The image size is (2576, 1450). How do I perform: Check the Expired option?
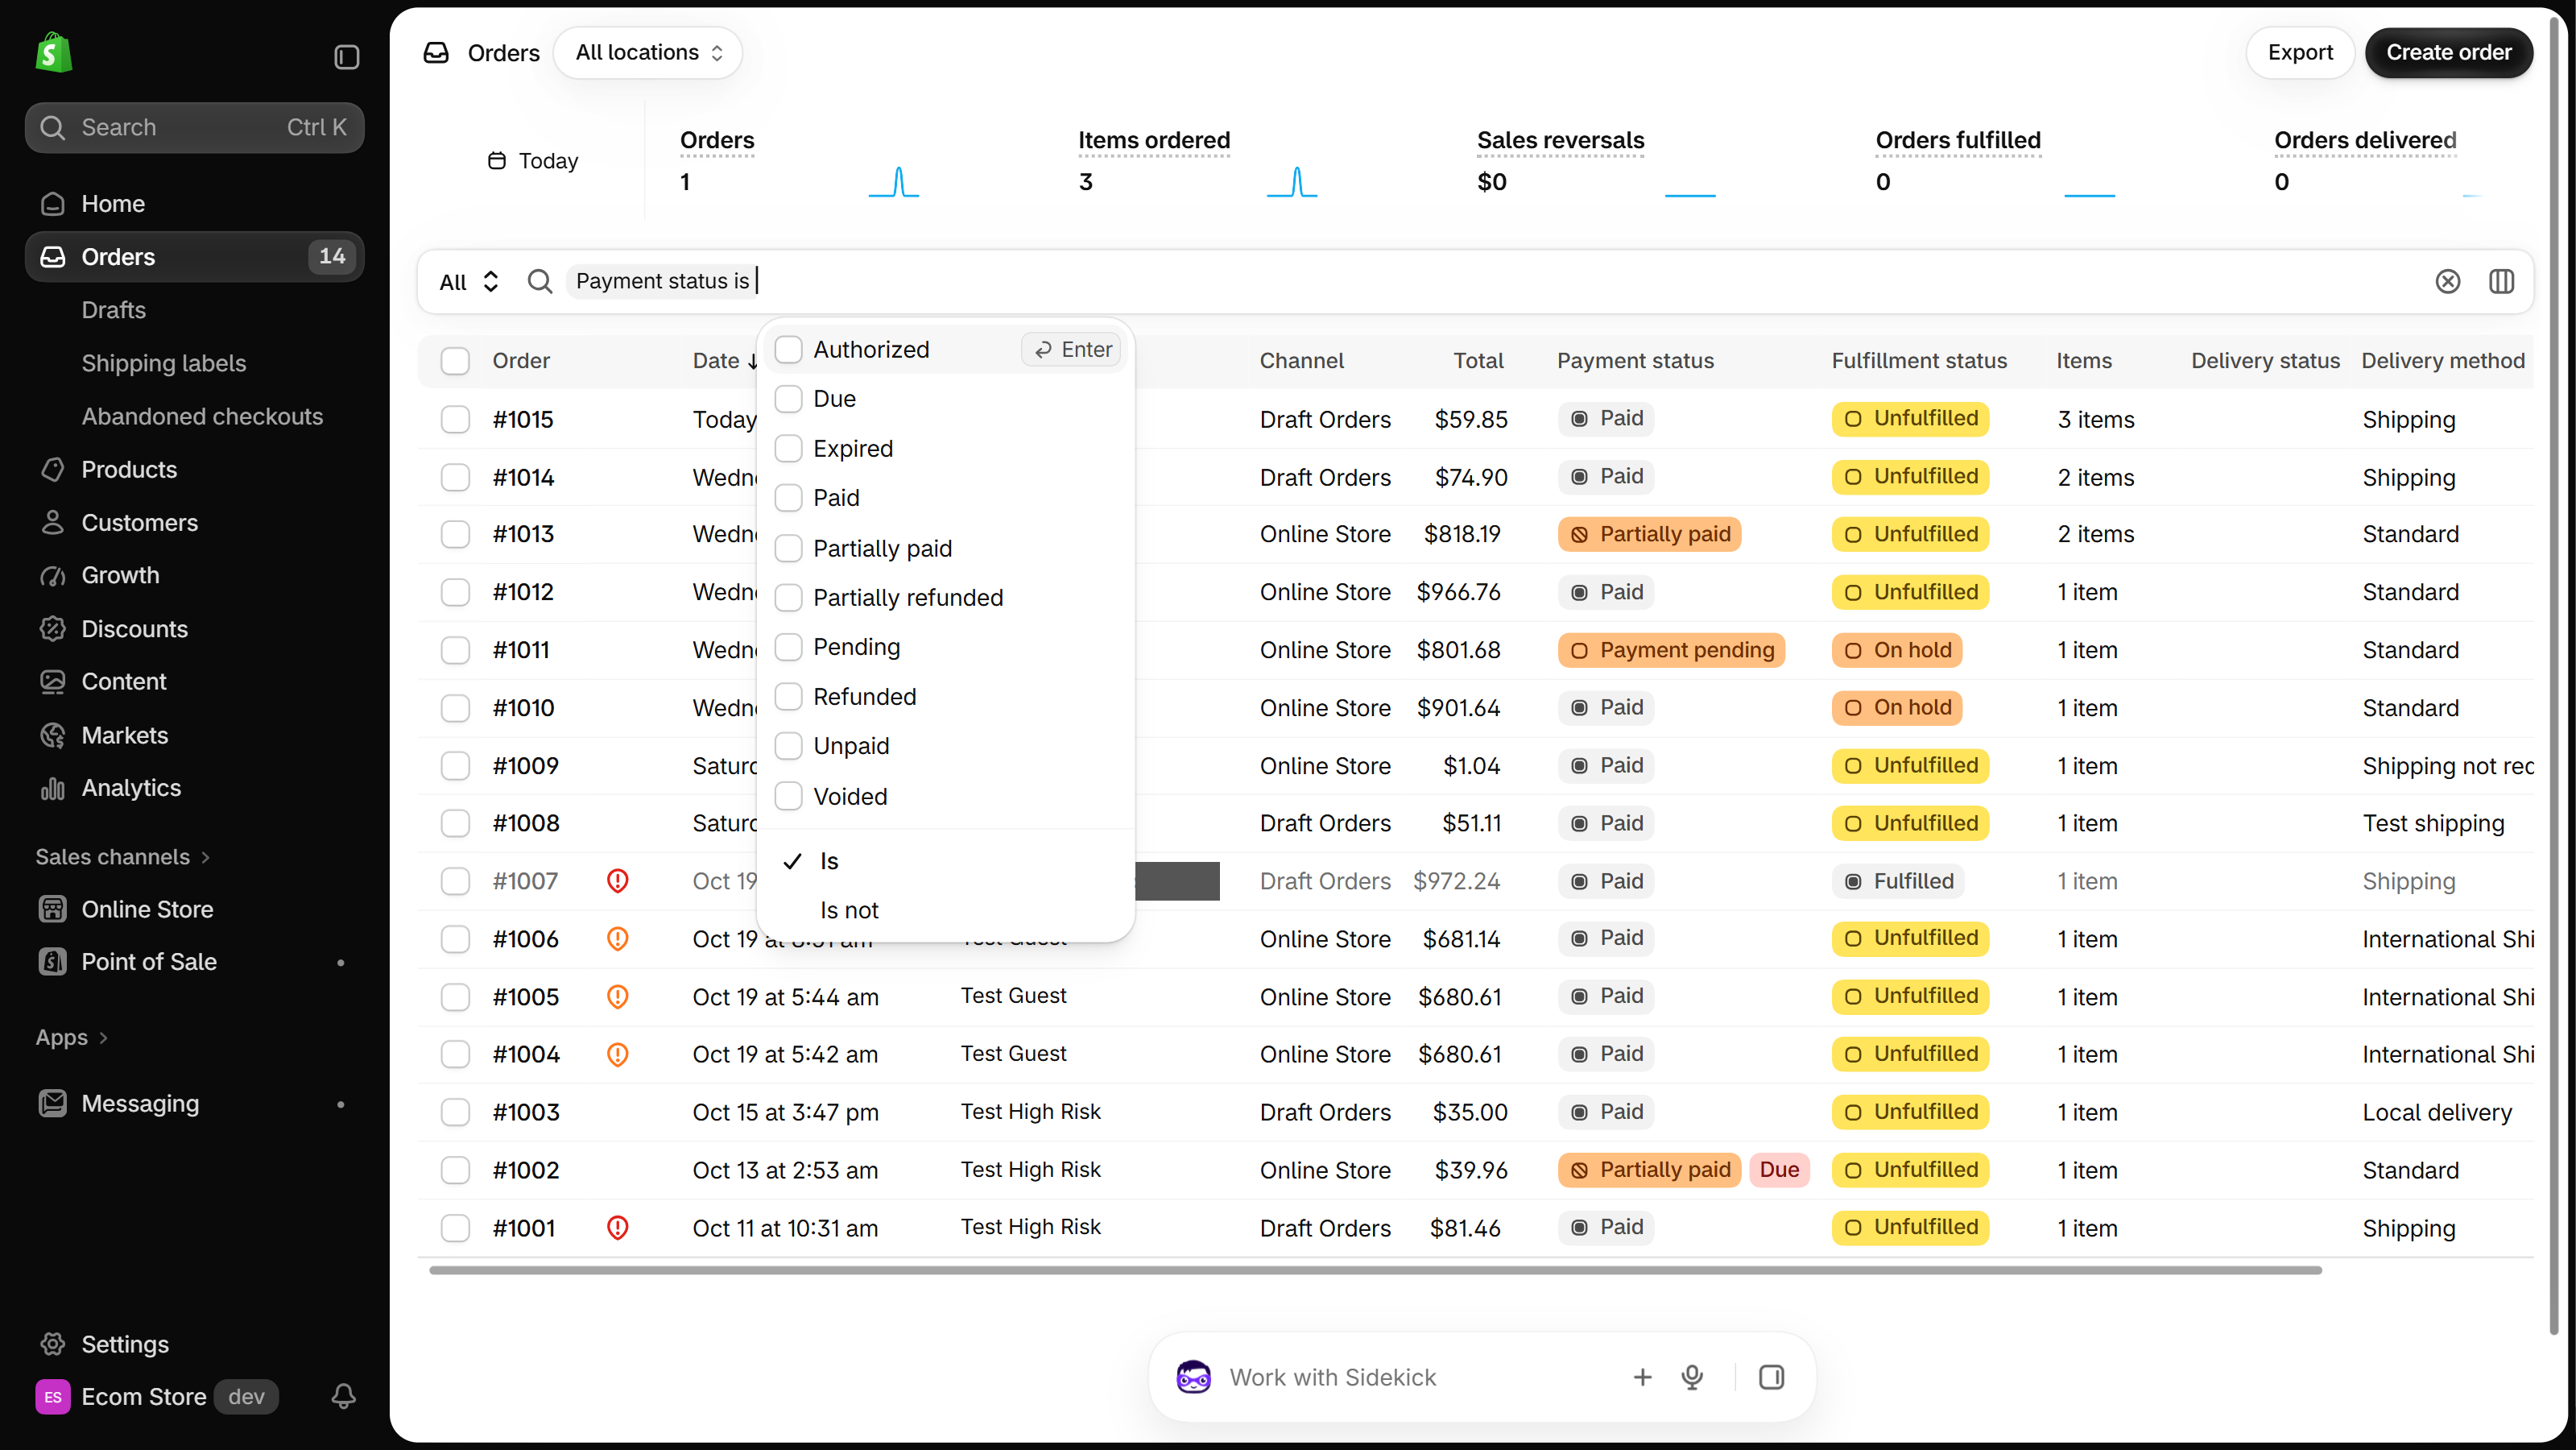[x=788, y=449]
